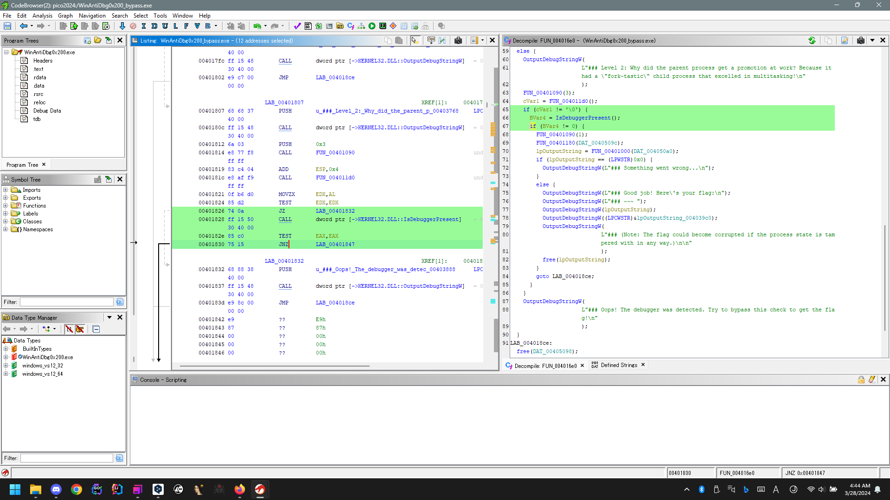Toggle Console scroll lock icon
Image resolution: width=890 pixels, height=500 pixels.
pyautogui.click(x=861, y=380)
